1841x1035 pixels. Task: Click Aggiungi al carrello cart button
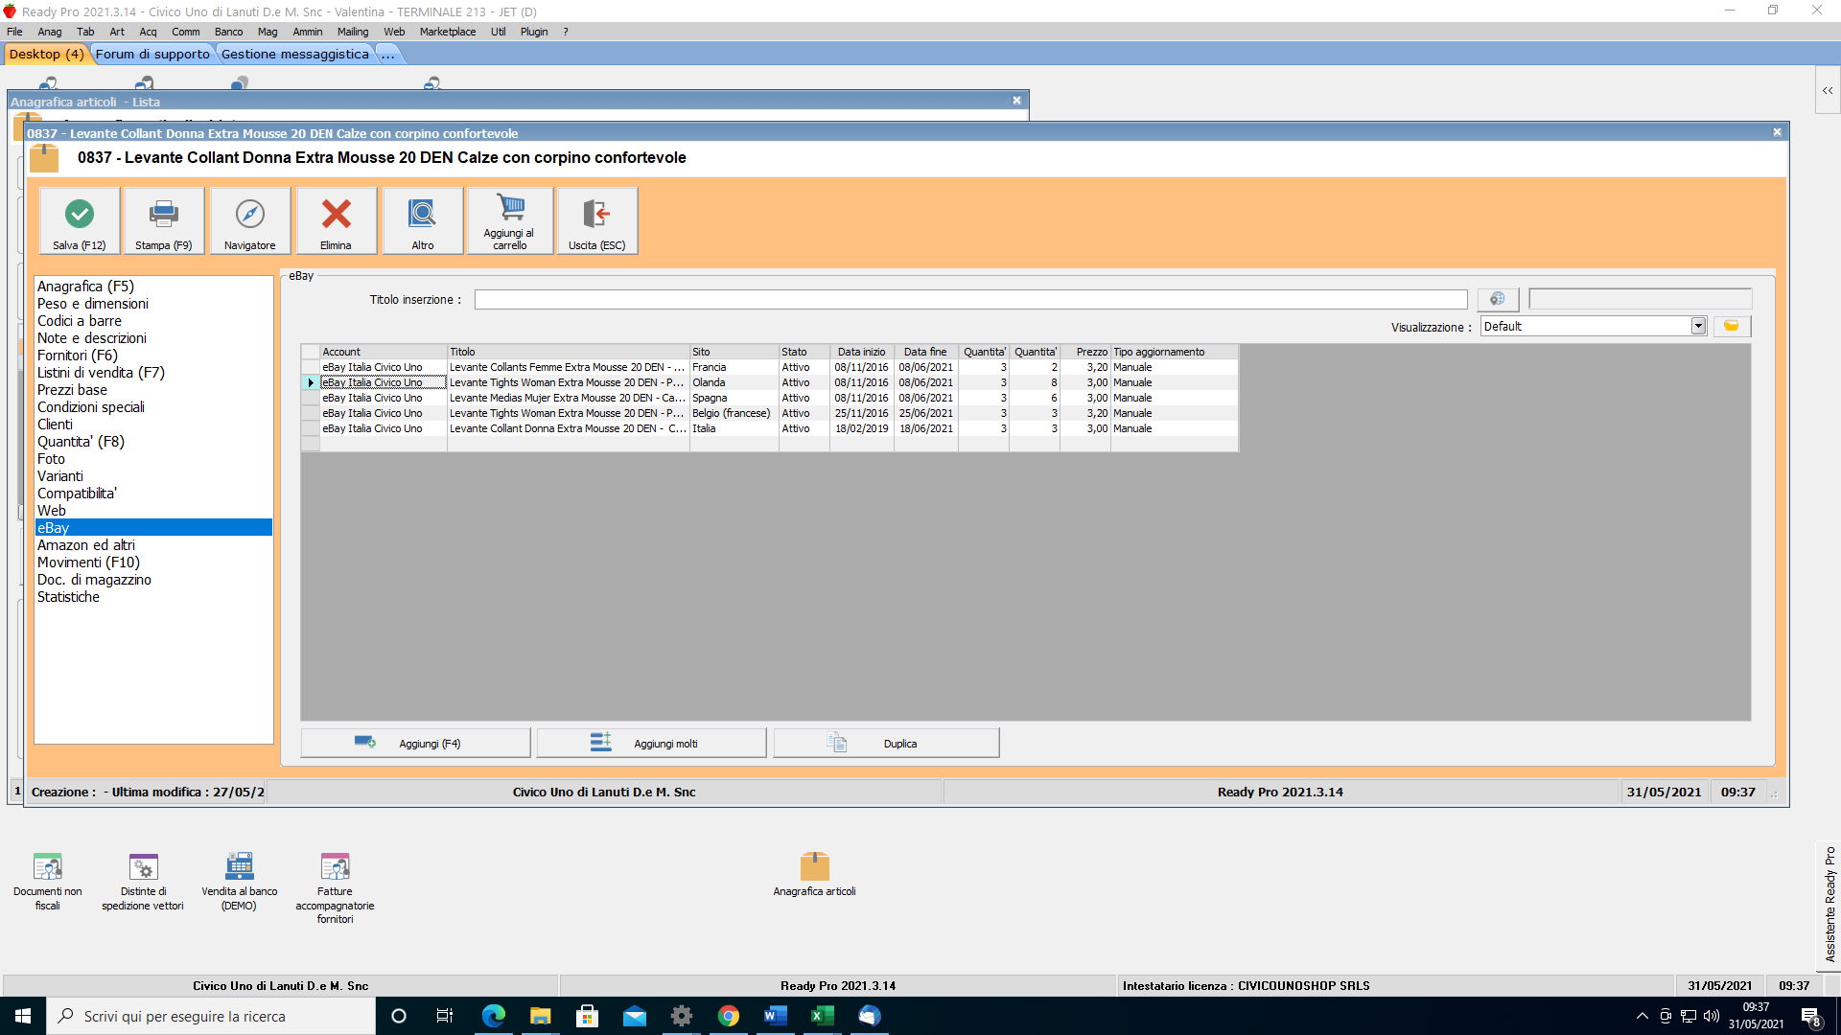point(510,220)
